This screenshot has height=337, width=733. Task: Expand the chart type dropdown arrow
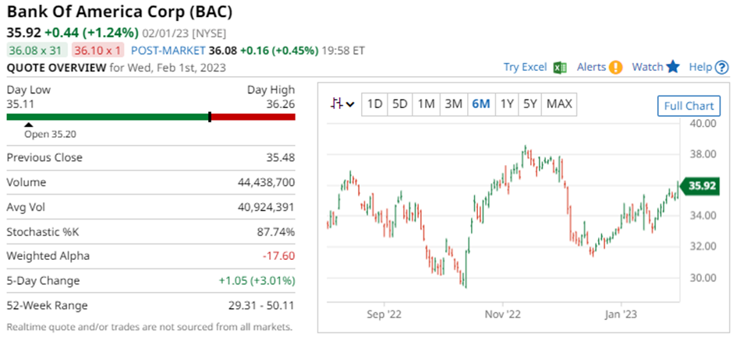pyautogui.click(x=350, y=104)
